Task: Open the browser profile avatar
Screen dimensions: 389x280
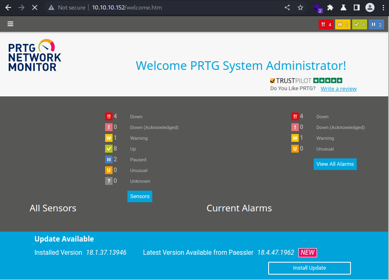Action: [370, 7]
